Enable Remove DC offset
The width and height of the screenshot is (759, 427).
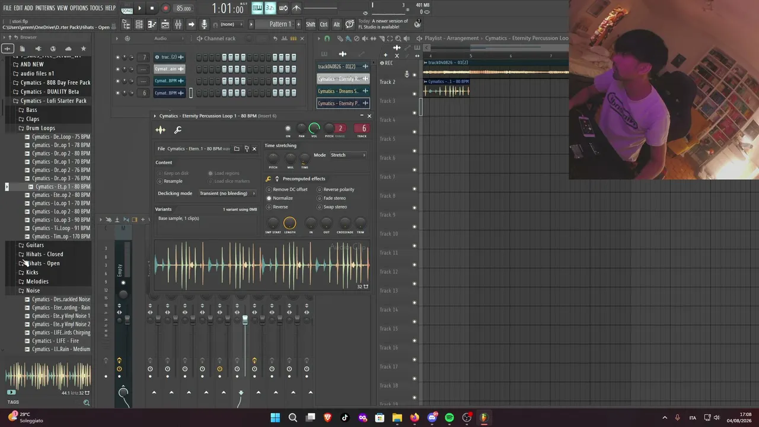click(287, 190)
